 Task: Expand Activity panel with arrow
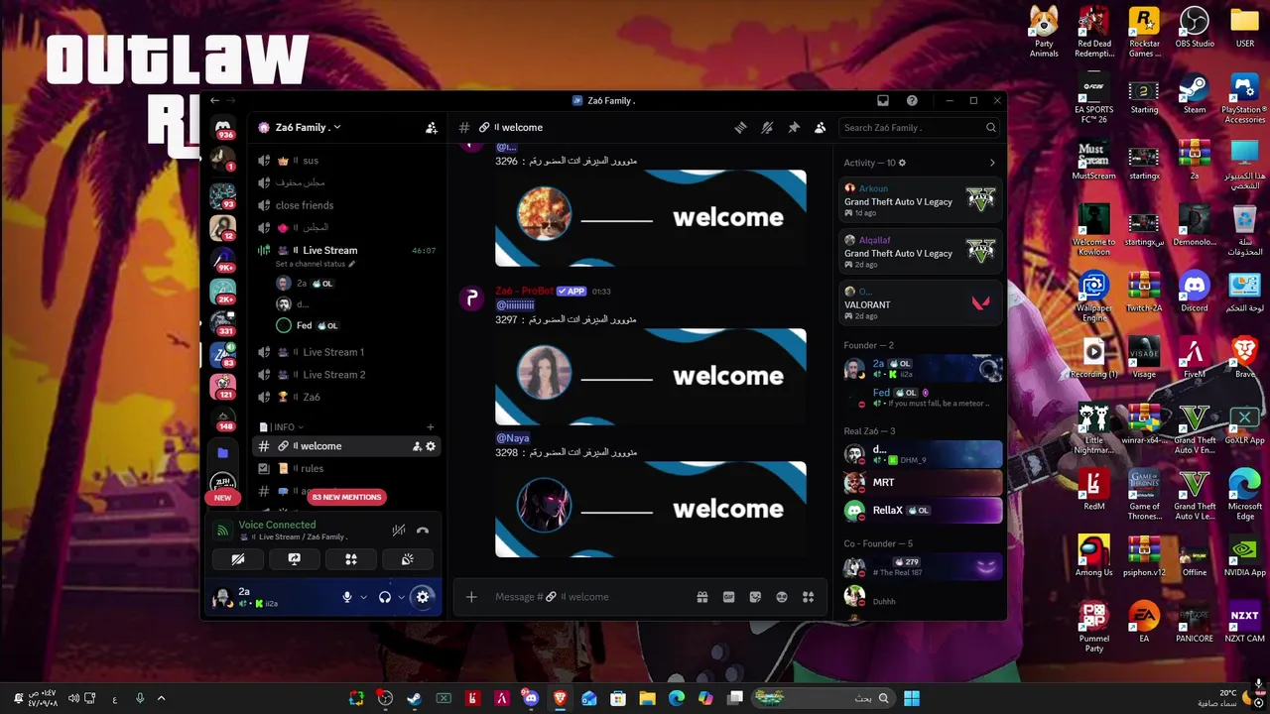pyautogui.click(x=992, y=163)
